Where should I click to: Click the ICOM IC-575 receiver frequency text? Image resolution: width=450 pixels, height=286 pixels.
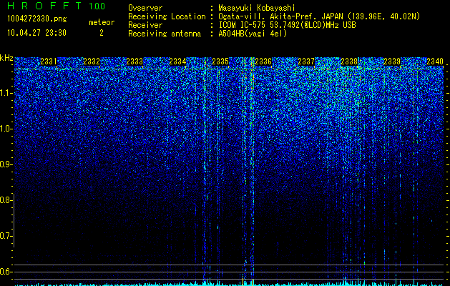(287, 25)
